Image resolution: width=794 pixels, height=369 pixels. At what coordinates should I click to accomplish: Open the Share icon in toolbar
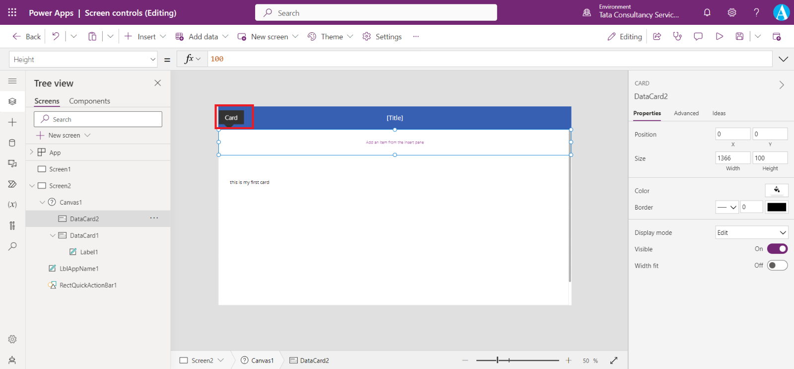pyautogui.click(x=657, y=36)
